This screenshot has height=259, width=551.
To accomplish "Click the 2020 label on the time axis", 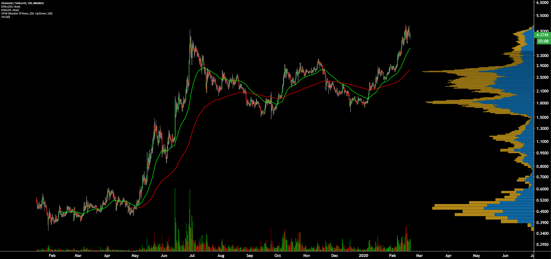I will [x=364, y=256].
